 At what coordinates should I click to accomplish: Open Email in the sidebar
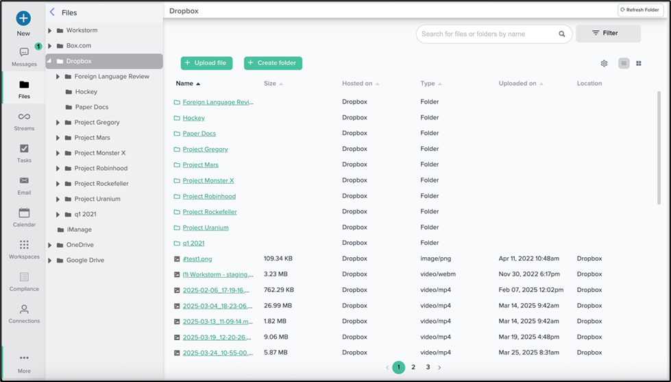[24, 185]
